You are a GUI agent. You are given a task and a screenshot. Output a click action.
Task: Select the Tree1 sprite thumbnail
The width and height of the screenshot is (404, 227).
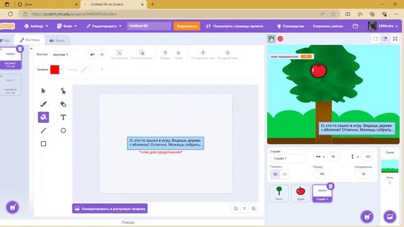pos(279,194)
